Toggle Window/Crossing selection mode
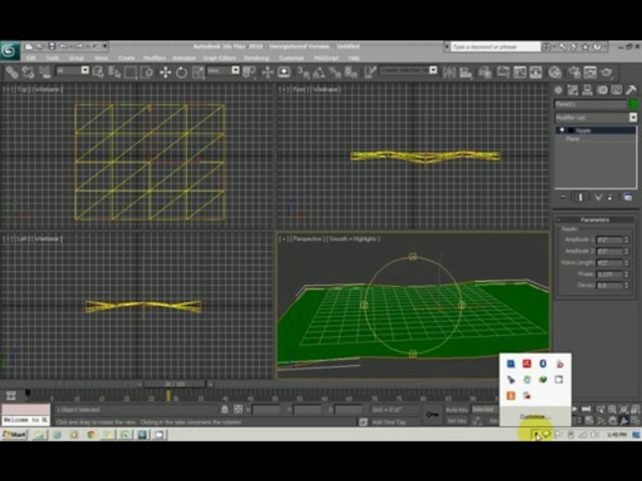The height and width of the screenshot is (481, 642). tap(147, 72)
